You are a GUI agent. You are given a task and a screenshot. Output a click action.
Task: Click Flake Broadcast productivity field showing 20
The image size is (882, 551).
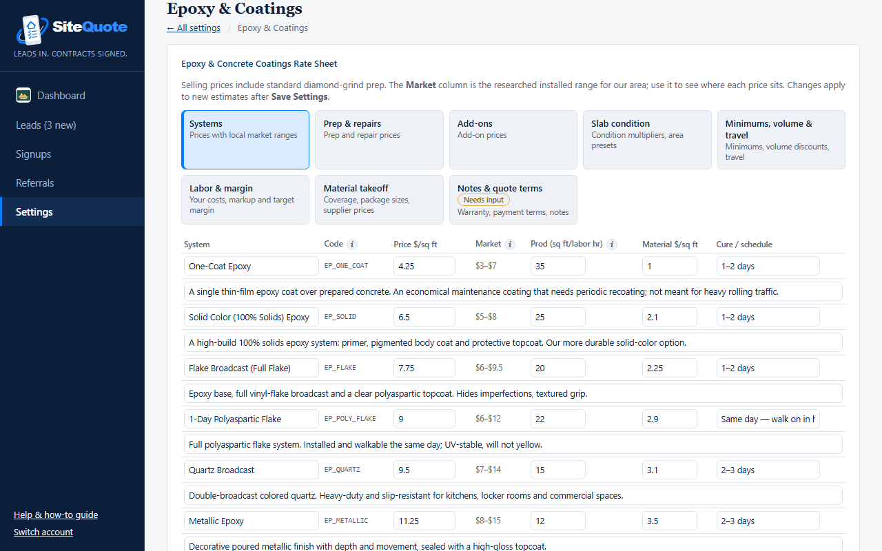[558, 368]
